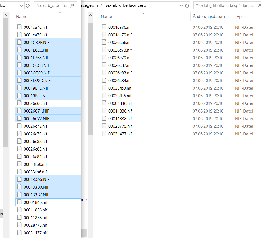Expand breadcrumb chevron before sexlab_dibellacult.esp
This screenshot has height=238, width=261.
coord(102,5)
